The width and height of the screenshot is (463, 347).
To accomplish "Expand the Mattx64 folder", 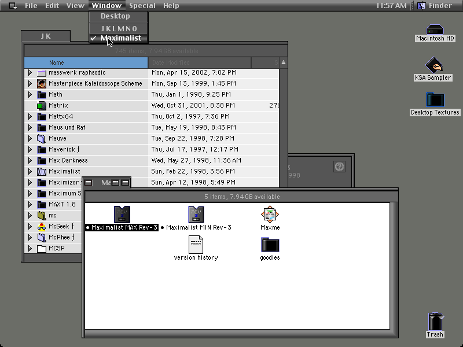I will [30, 117].
